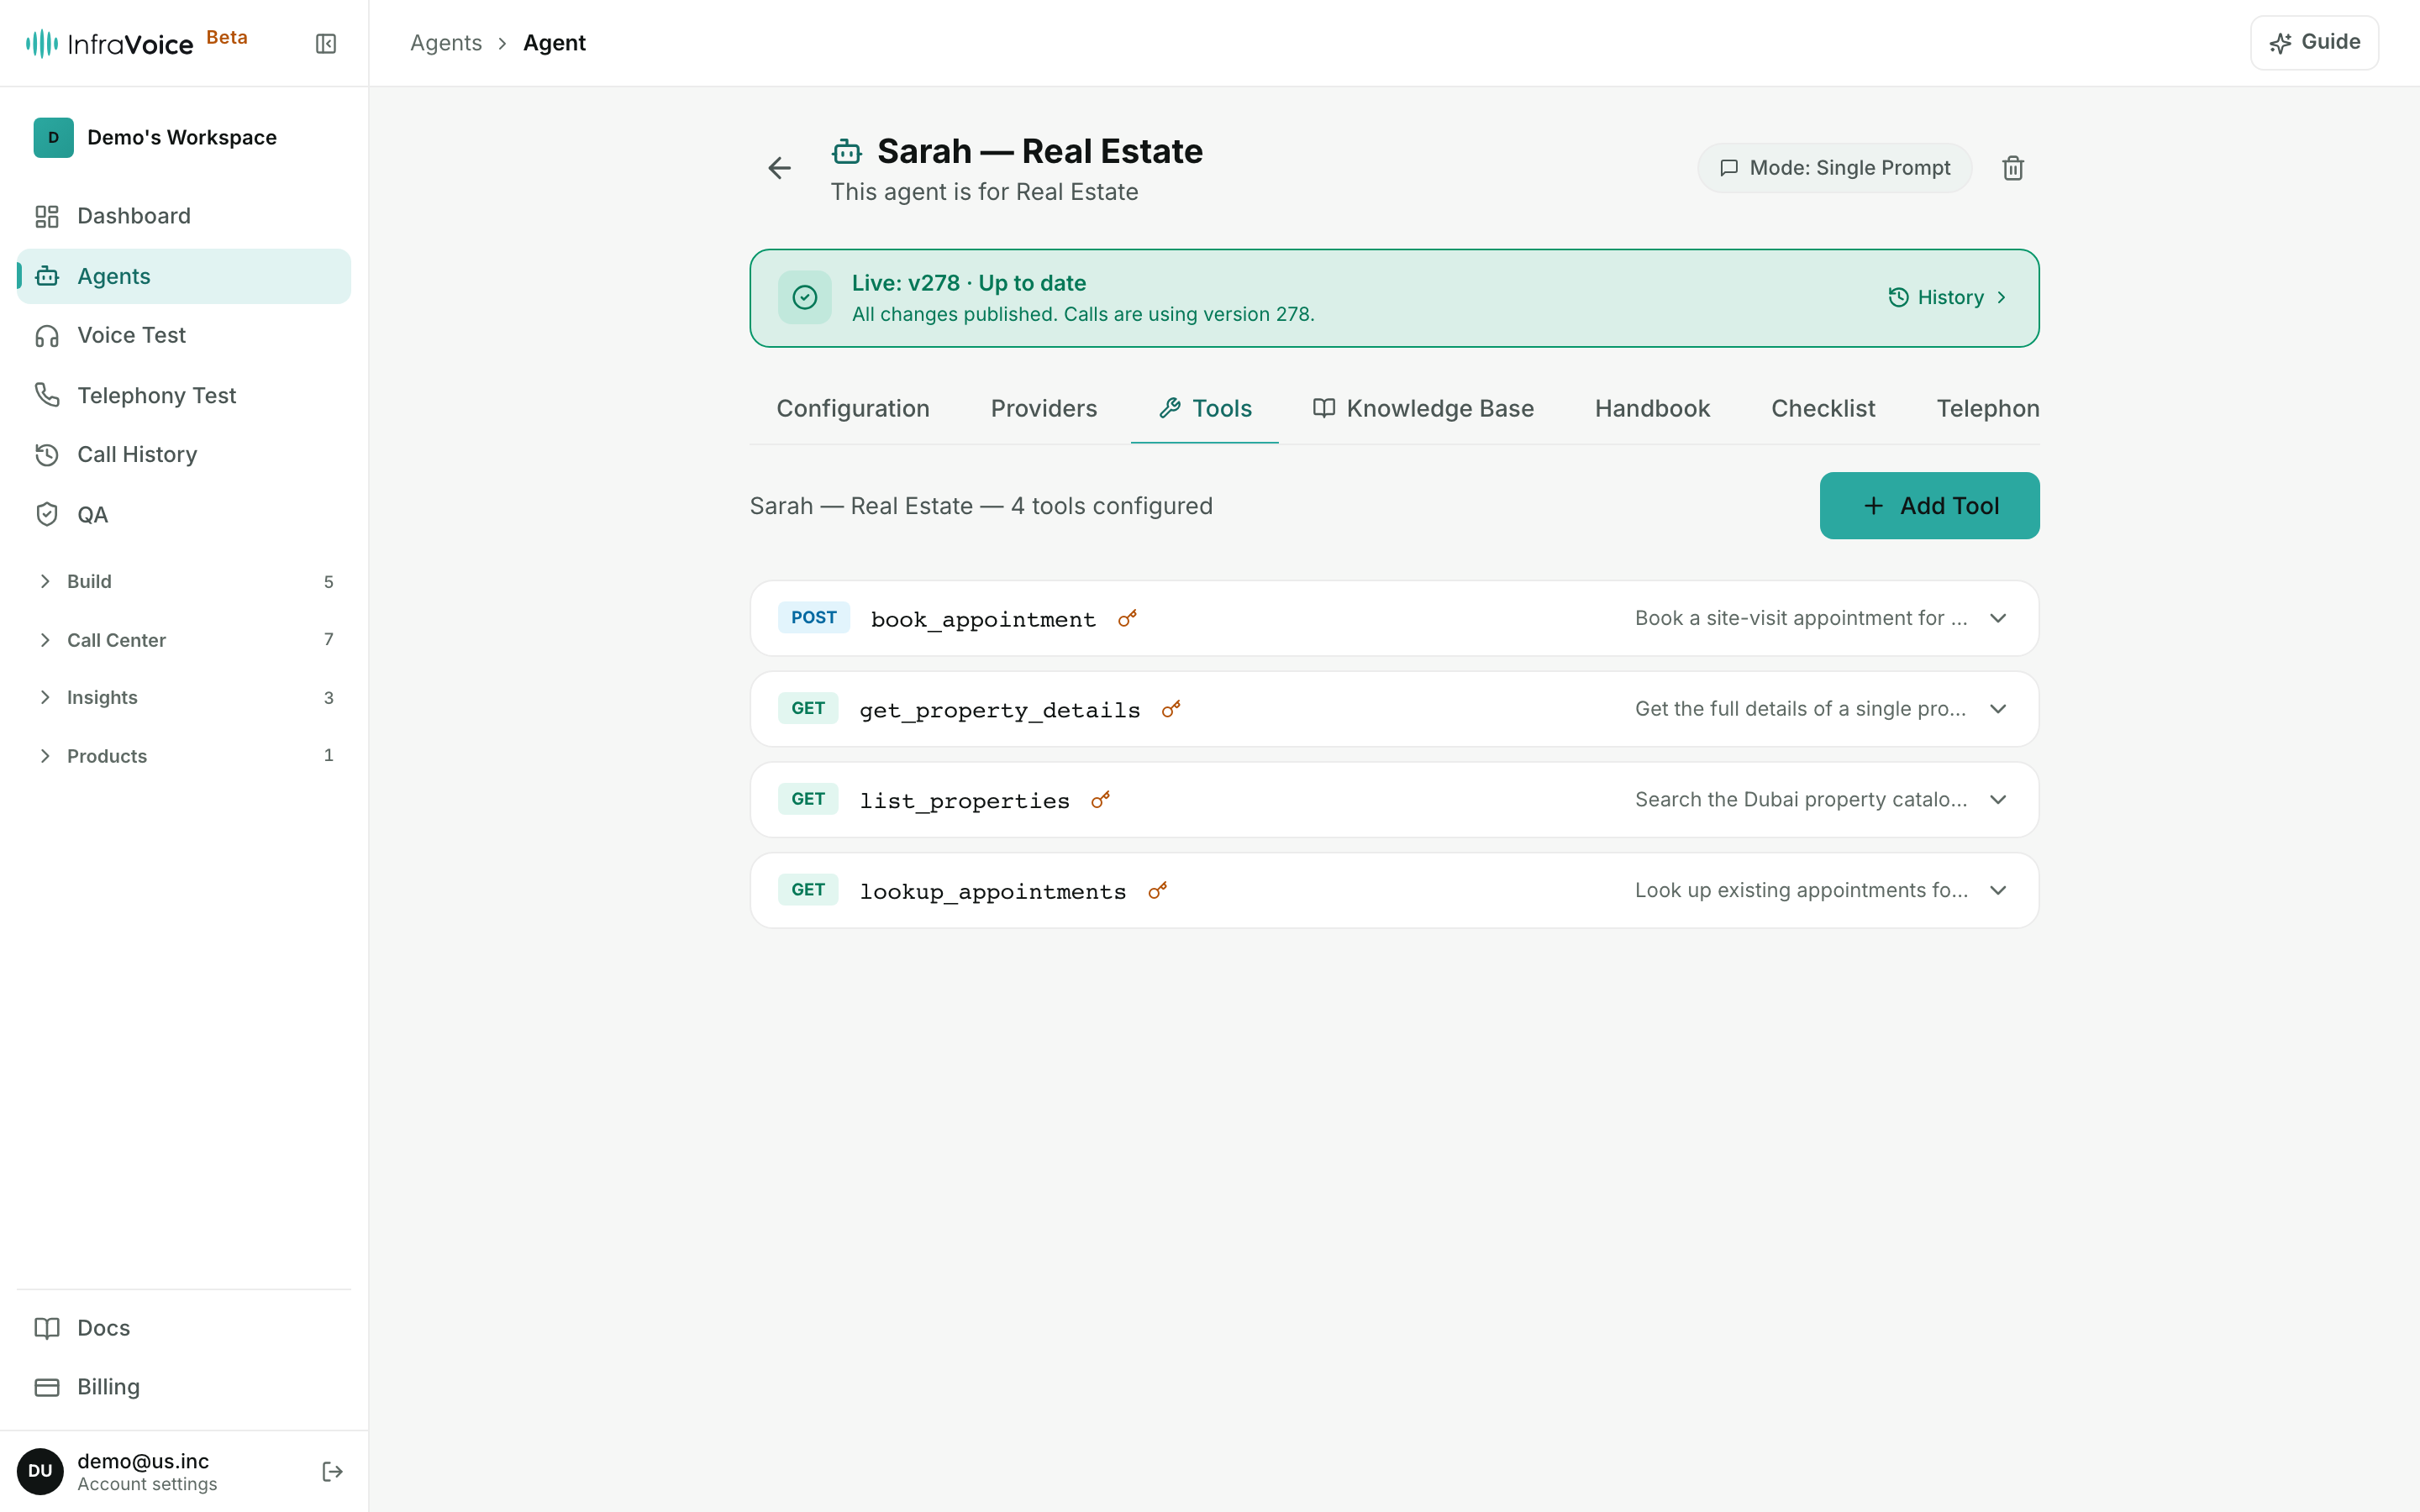Open Telephony Test page
The width and height of the screenshot is (2420, 1512).
(x=184, y=395)
